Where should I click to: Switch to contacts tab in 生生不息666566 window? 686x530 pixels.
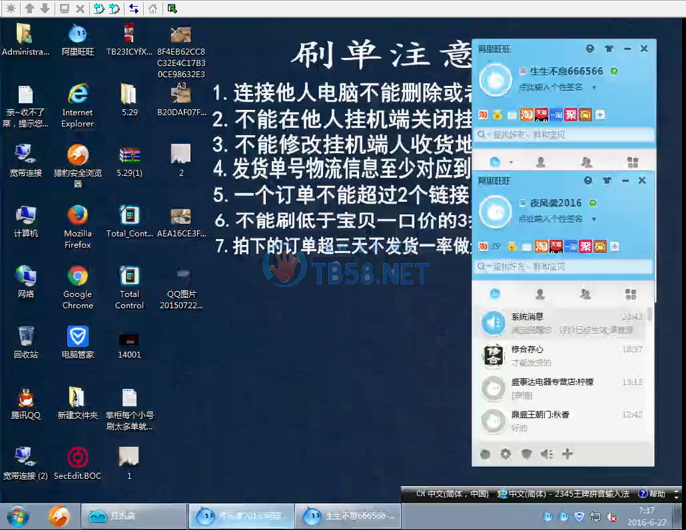coord(541,162)
